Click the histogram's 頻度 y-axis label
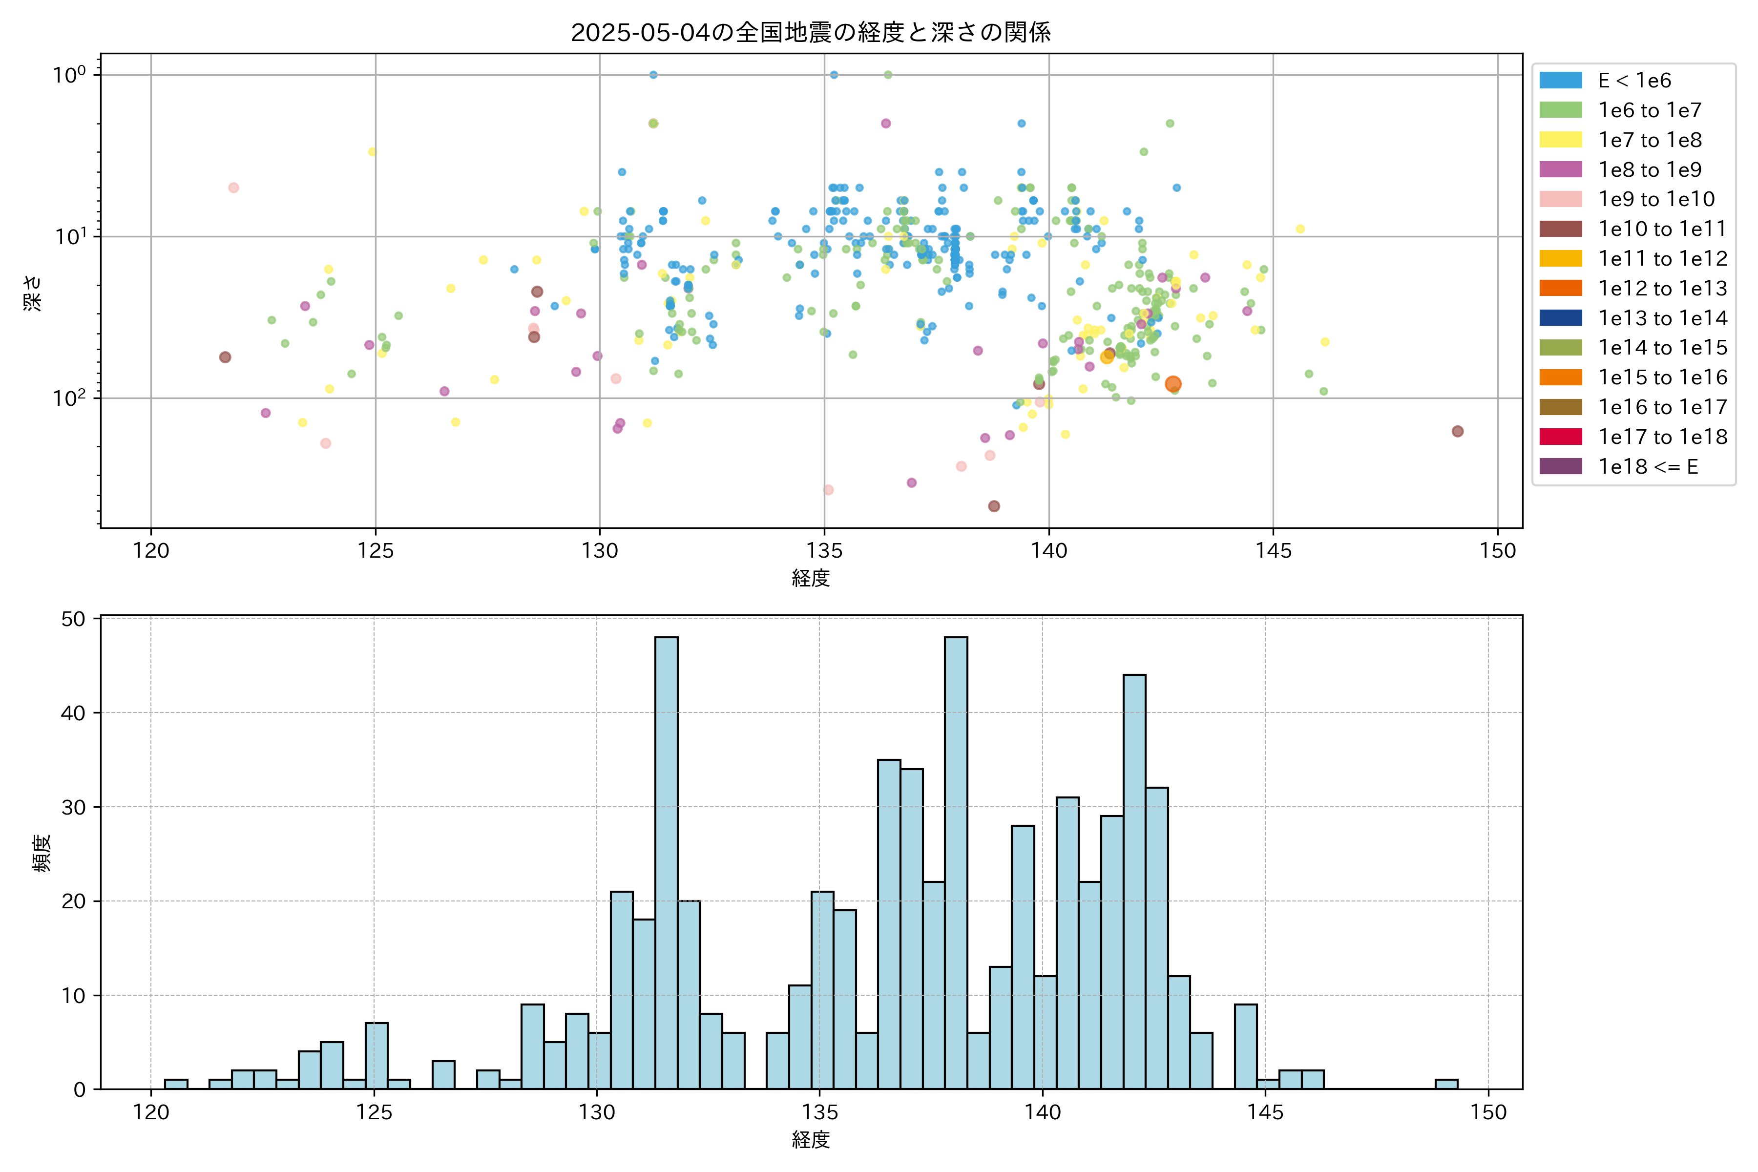The width and height of the screenshot is (1758, 1172). click(x=42, y=853)
